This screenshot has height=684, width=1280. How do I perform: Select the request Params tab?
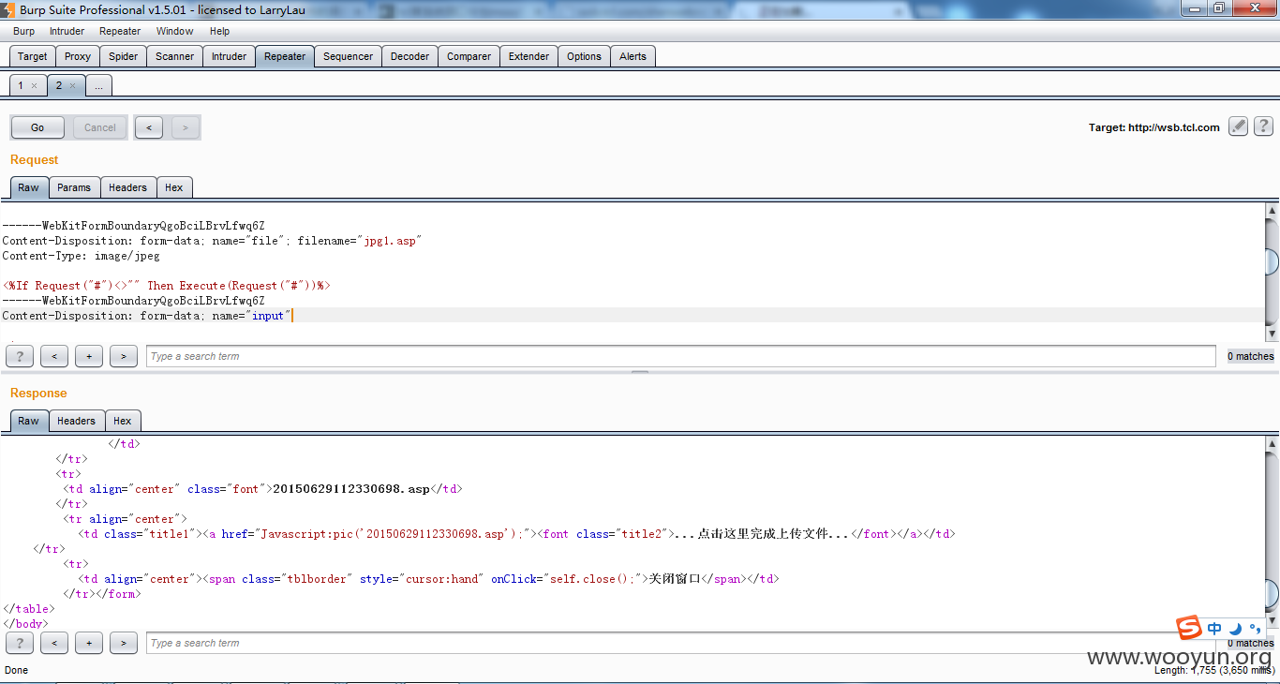(74, 187)
